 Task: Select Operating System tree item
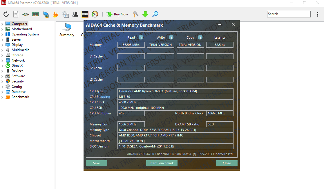coord(25,34)
